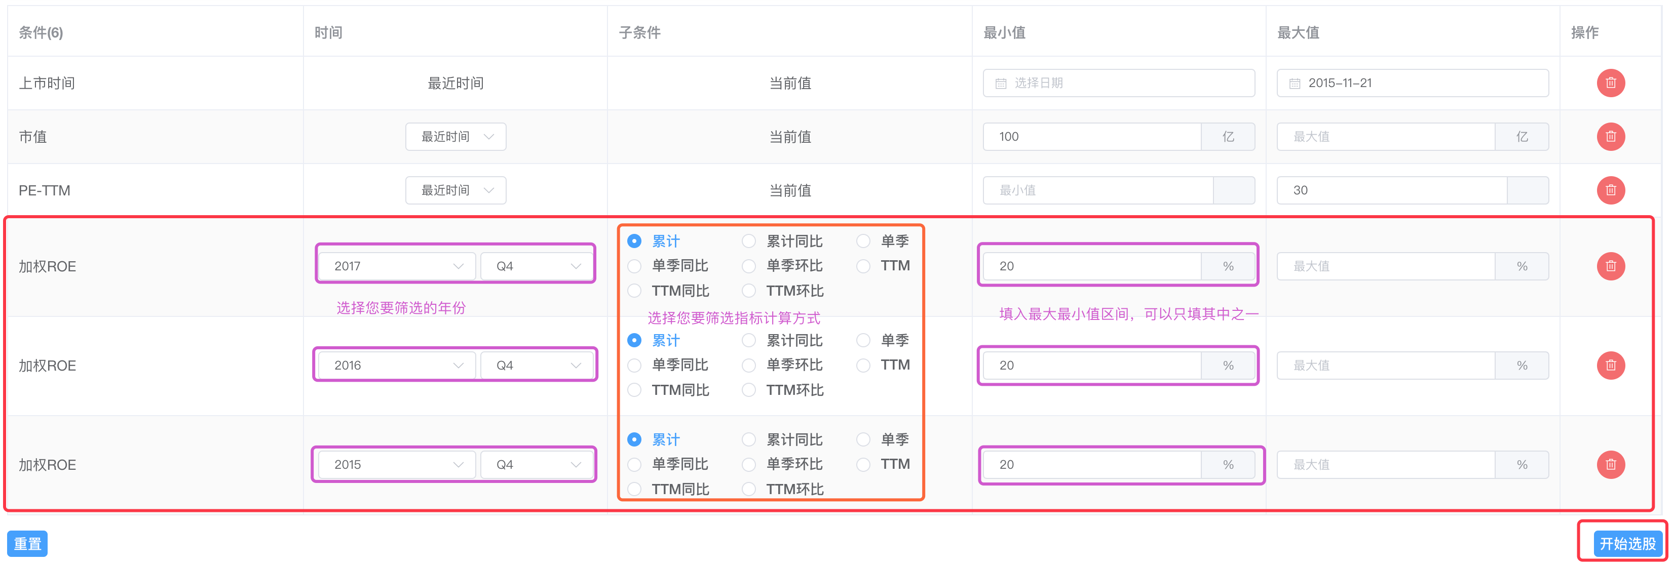Delete the 市值 condition row

click(x=1610, y=137)
